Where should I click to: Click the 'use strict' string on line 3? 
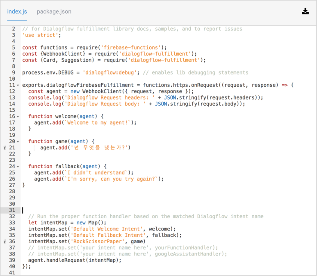pos(39,35)
